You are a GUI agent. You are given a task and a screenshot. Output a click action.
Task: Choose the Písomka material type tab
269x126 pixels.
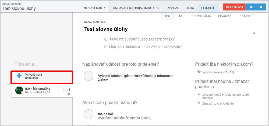tap(225, 16)
